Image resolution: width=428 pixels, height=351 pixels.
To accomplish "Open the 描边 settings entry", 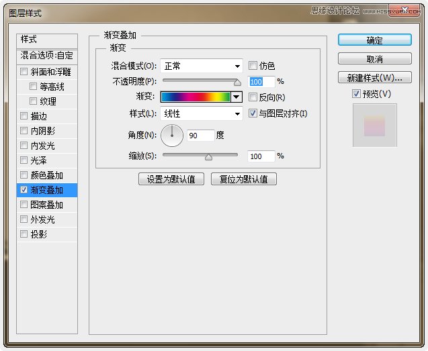I will tap(39, 116).
